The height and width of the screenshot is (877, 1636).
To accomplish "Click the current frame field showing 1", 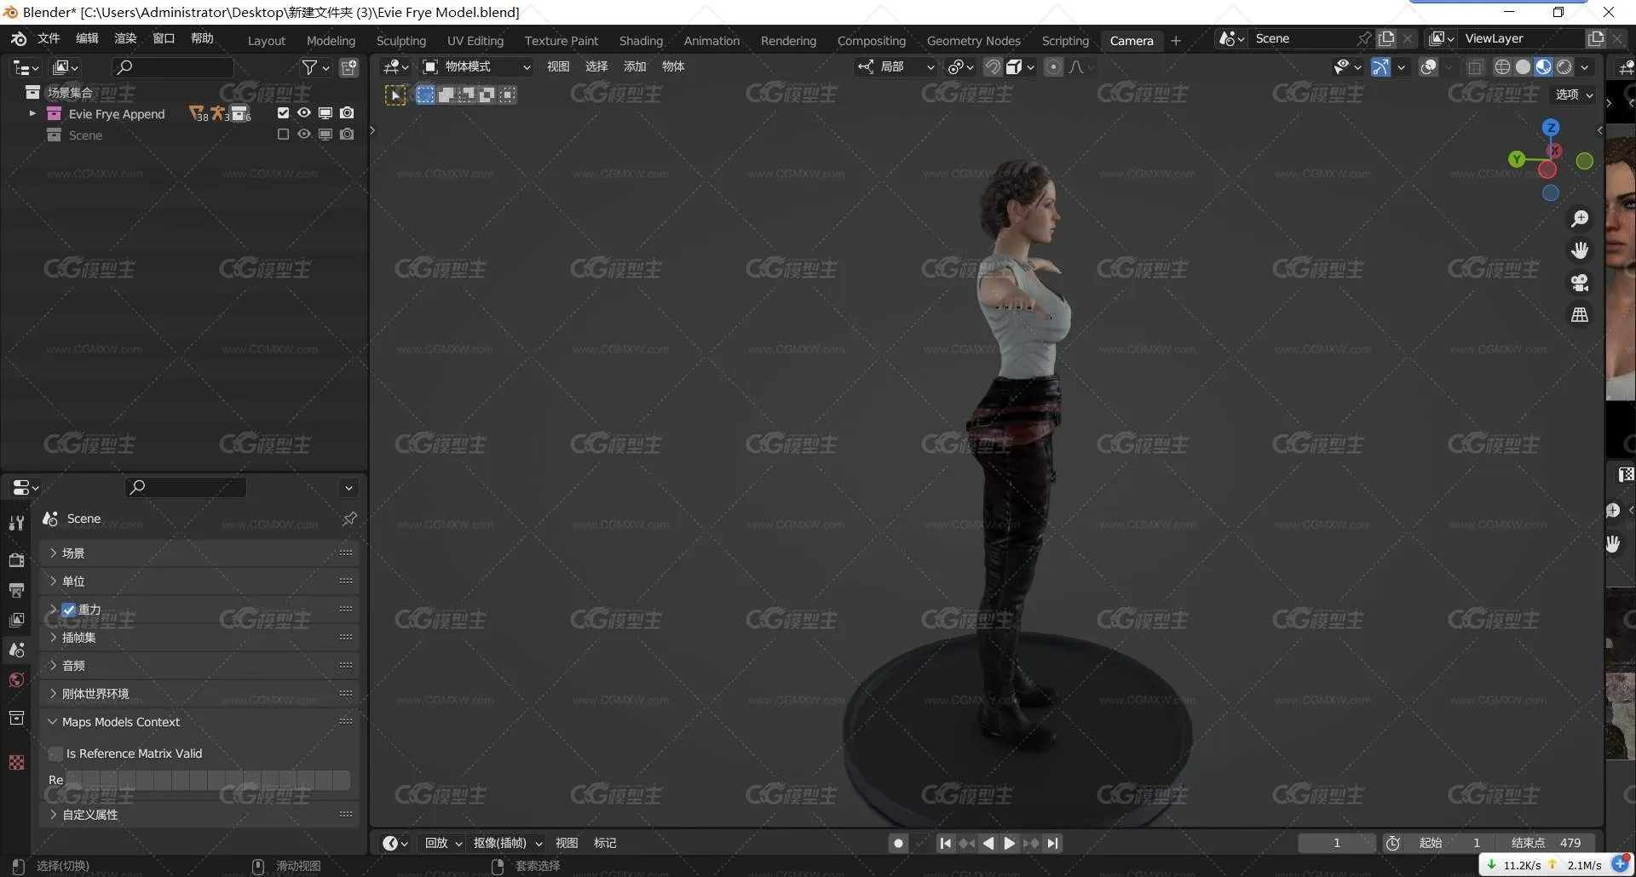I will pos(1337,843).
